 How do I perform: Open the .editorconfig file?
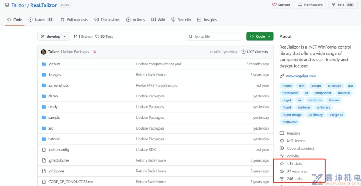tap(59, 150)
